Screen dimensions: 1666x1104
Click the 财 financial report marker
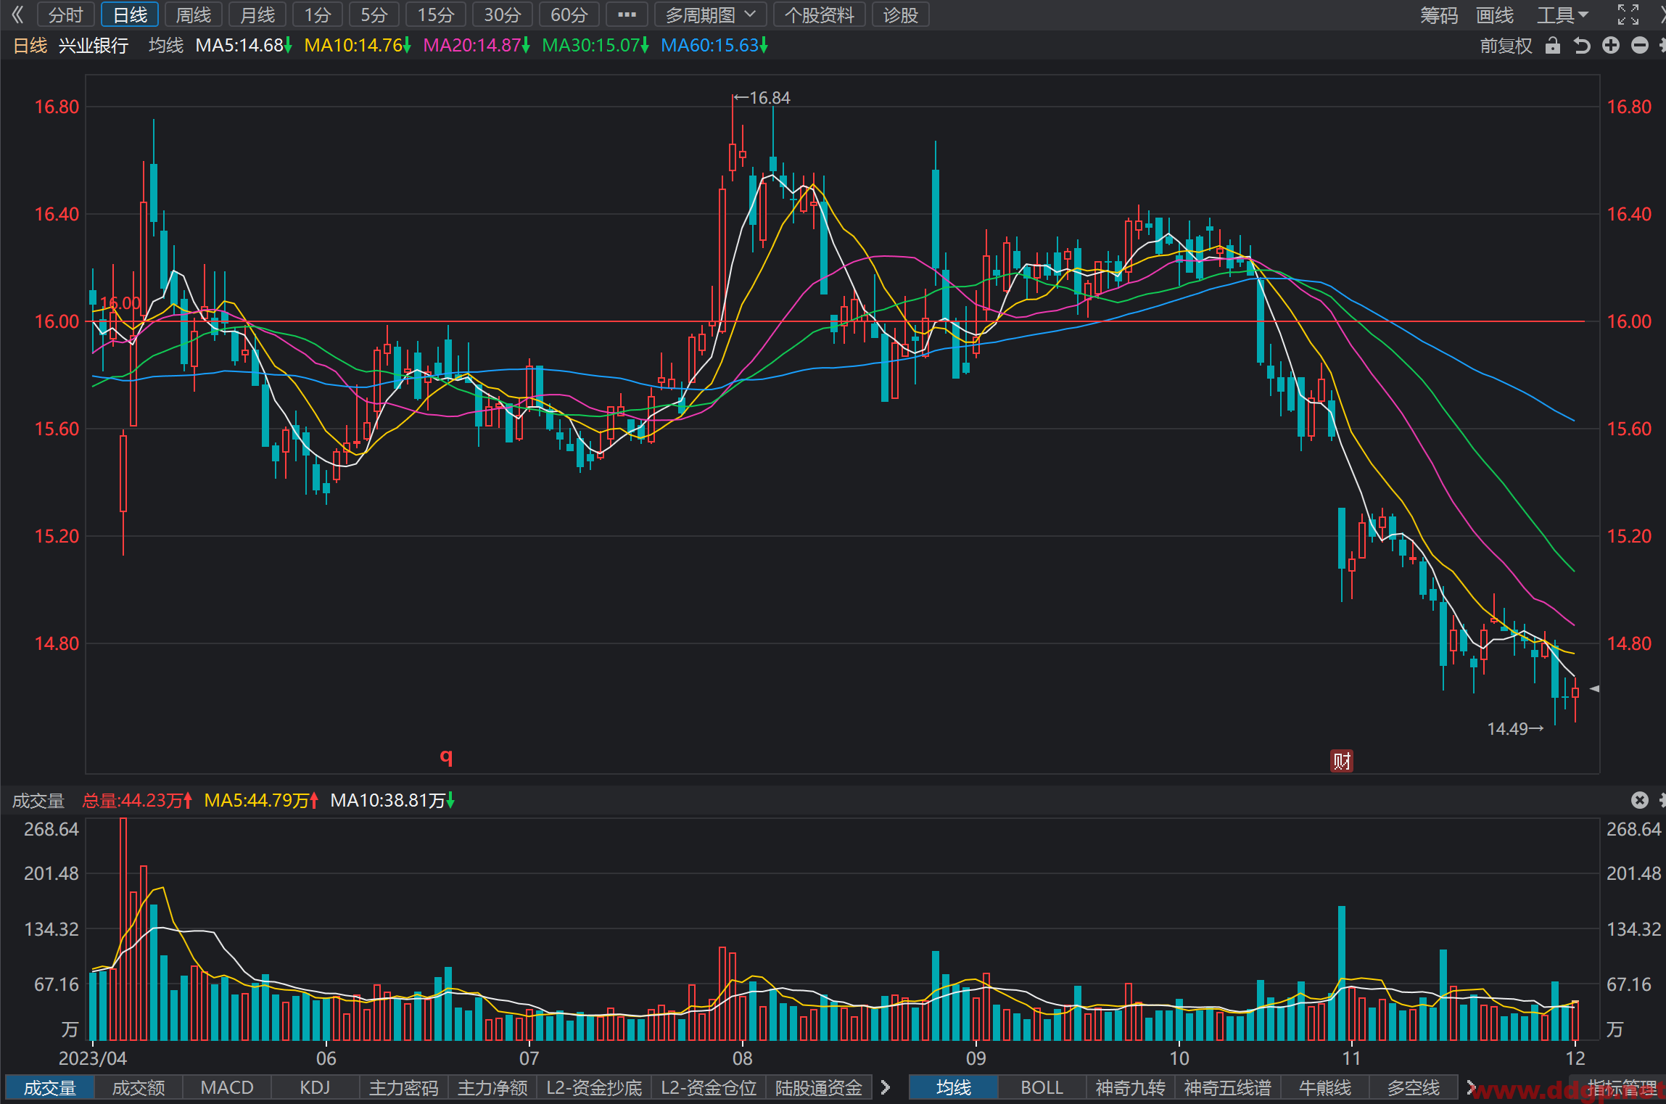(x=1342, y=761)
